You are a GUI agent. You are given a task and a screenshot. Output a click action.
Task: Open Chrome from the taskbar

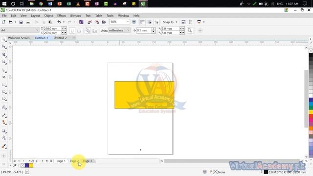pos(41,3)
